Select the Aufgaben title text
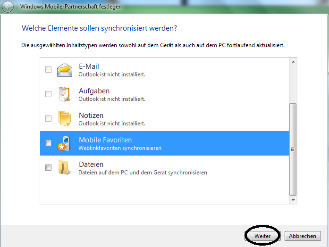This screenshot has height=247, width=329. (x=94, y=91)
